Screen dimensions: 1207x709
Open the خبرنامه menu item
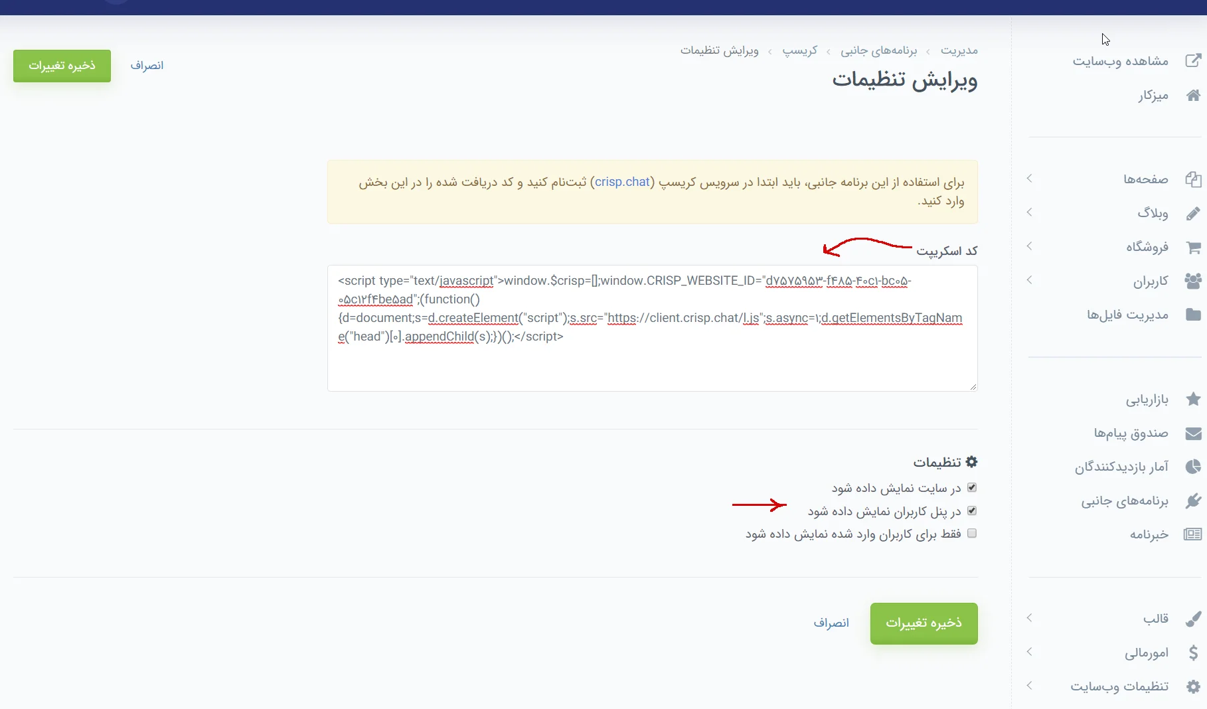point(1149,534)
